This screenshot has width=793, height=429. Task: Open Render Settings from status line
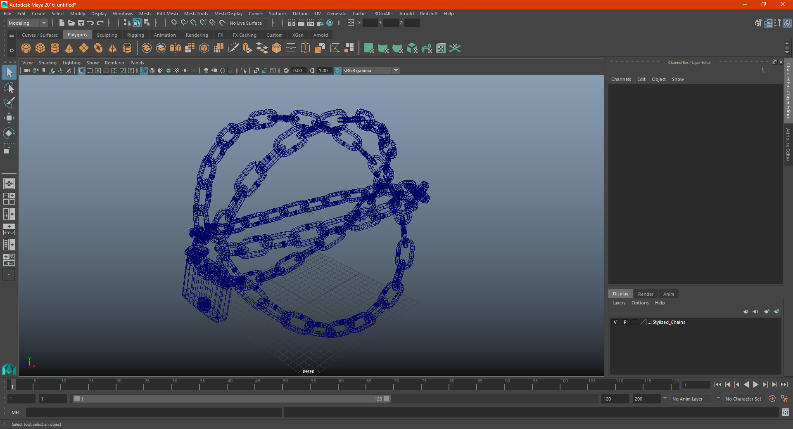(320, 23)
